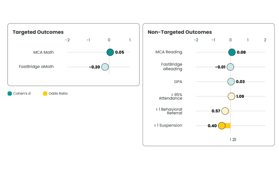Click the ≥ 1 Suspension row label
Image resolution: width=279 pixels, height=174 pixels.
point(168,125)
